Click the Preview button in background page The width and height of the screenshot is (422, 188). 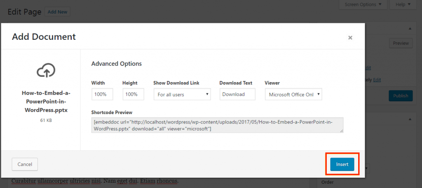(x=401, y=43)
